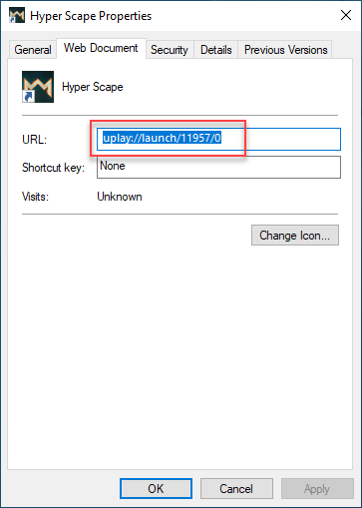The width and height of the screenshot is (362, 508).
Task: Click the Unknown visits value
Action: [120, 197]
